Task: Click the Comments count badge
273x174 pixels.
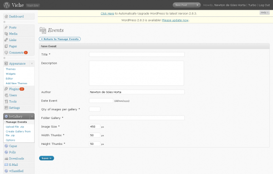Action: point(26,52)
